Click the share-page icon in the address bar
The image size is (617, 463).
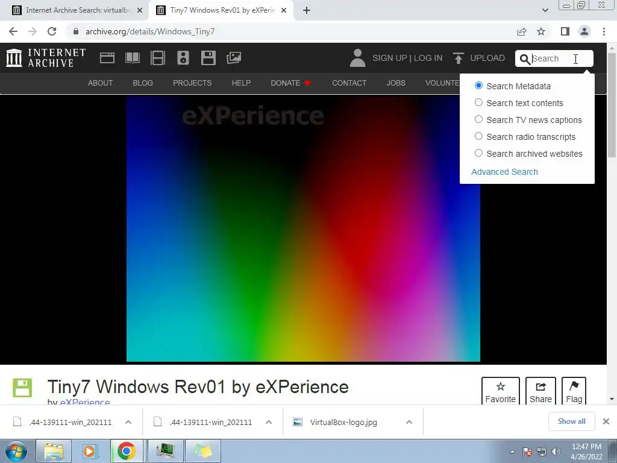522,31
